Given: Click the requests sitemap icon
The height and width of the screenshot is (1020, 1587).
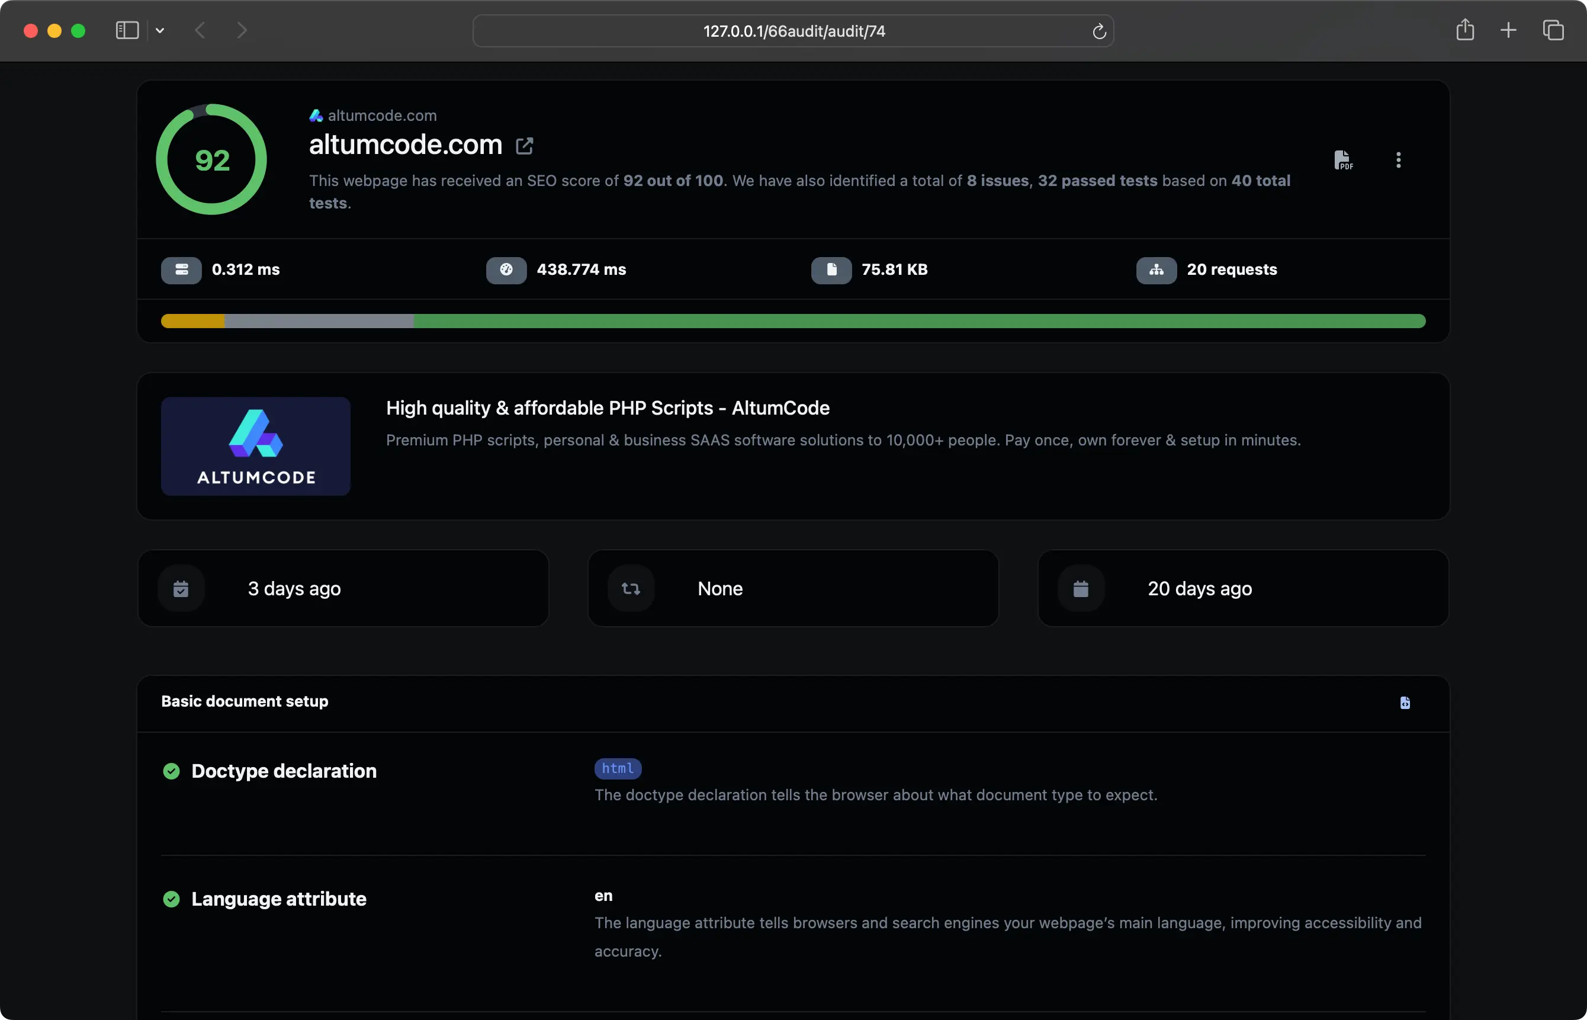Looking at the screenshot, I should point(1156,270).
